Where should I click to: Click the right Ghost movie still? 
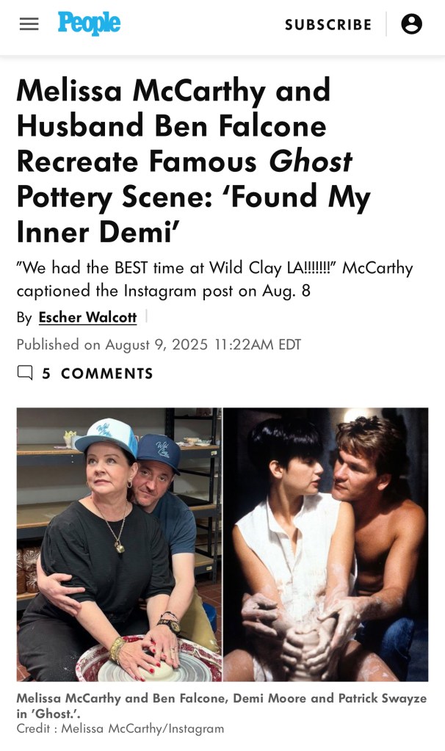coord(325,543)
